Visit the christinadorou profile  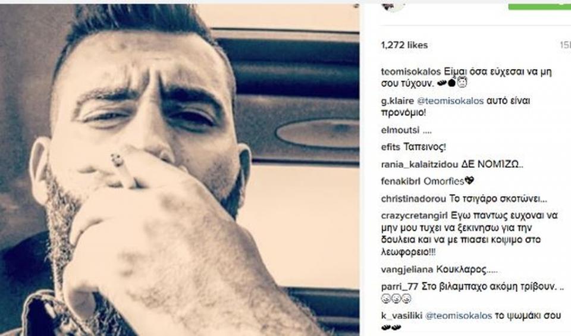[x=413, y=199]
